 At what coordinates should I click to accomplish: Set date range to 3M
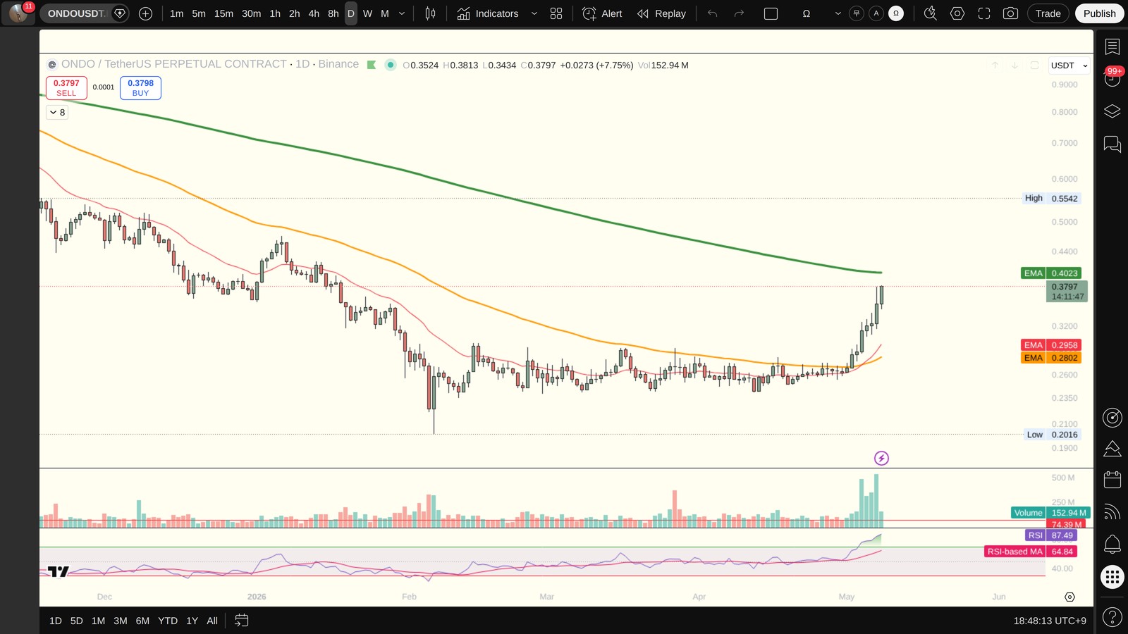121,621
